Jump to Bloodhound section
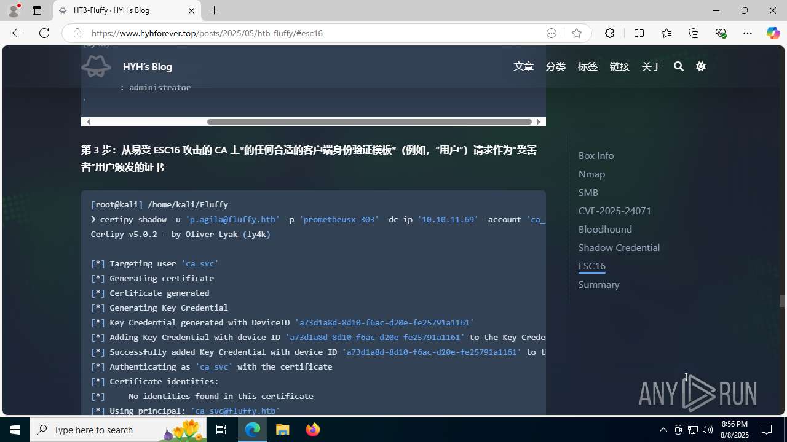787x442 pixels. tap(605, 229)
